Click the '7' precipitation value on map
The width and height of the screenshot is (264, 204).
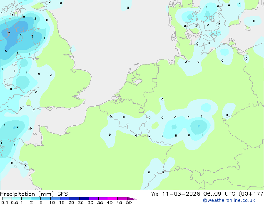pos(9,33)
